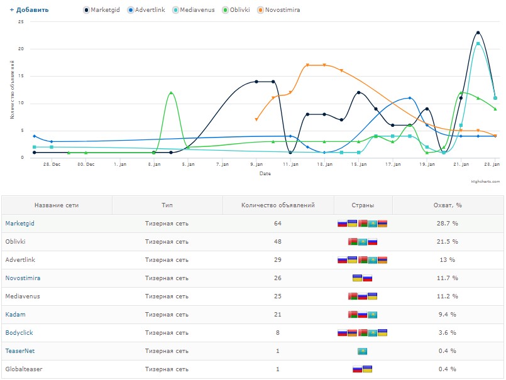Click the Russia flag in Globalteaser row

(x=357, y=369)
